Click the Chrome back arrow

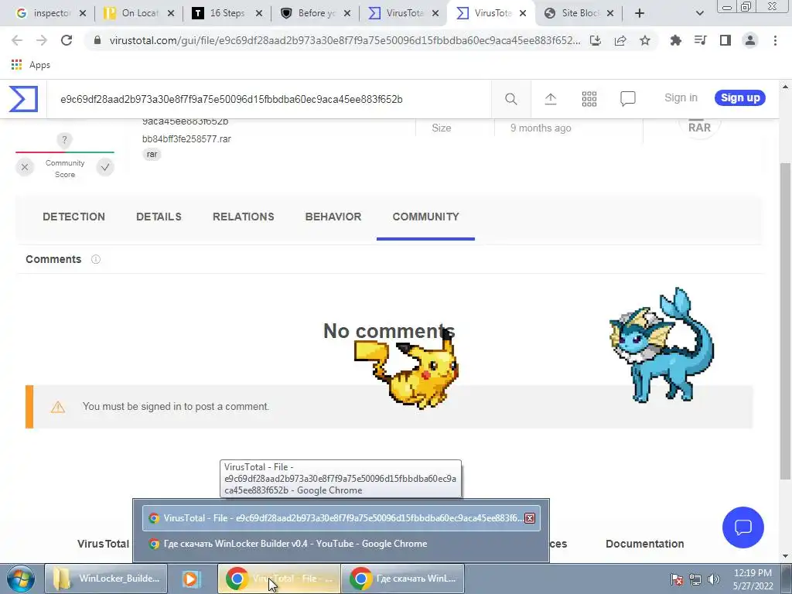click(x=17, y=40)
